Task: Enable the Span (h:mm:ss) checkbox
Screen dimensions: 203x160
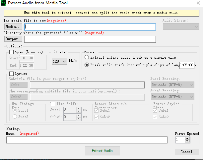Action: 11,52
